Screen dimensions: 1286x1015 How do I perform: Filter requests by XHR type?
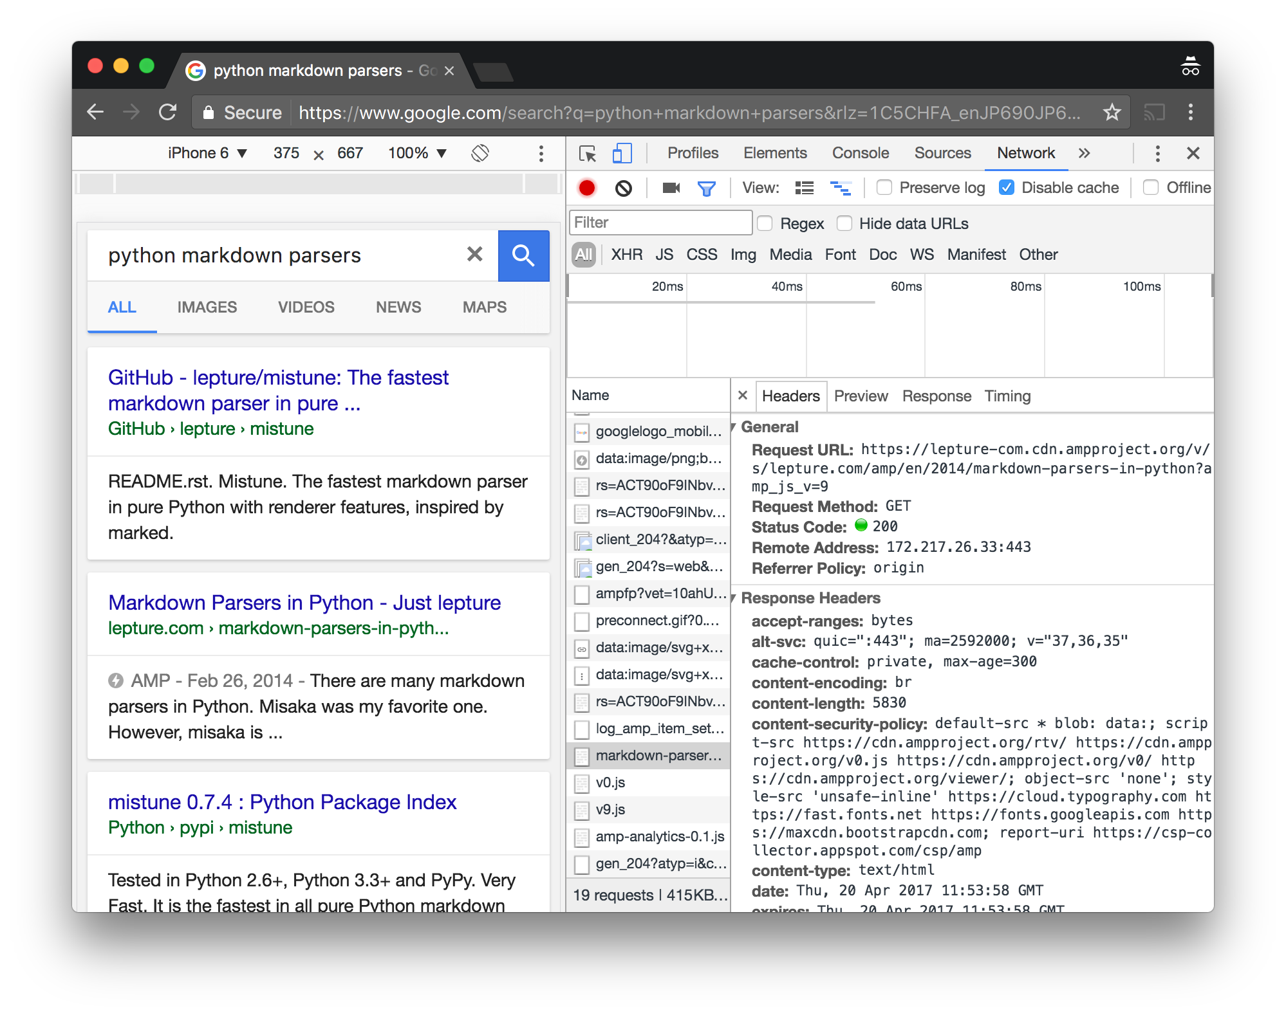(x=627, y=255)
